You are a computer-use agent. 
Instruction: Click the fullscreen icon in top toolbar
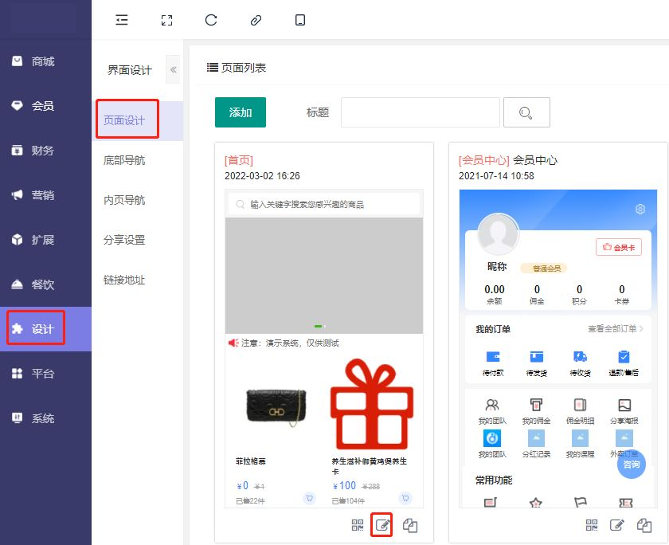tap(166, 20)
